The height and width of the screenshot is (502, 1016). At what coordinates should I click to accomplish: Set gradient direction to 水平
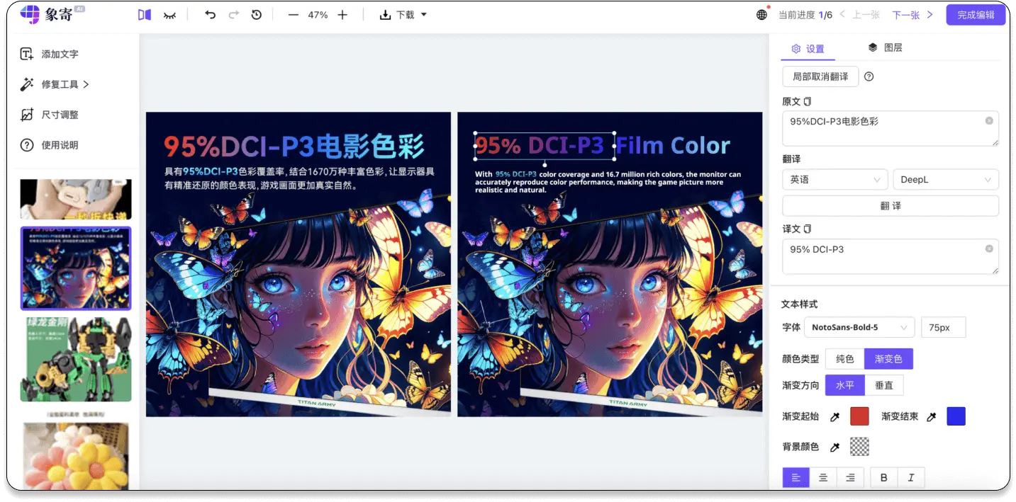click(x=845, y=386)
